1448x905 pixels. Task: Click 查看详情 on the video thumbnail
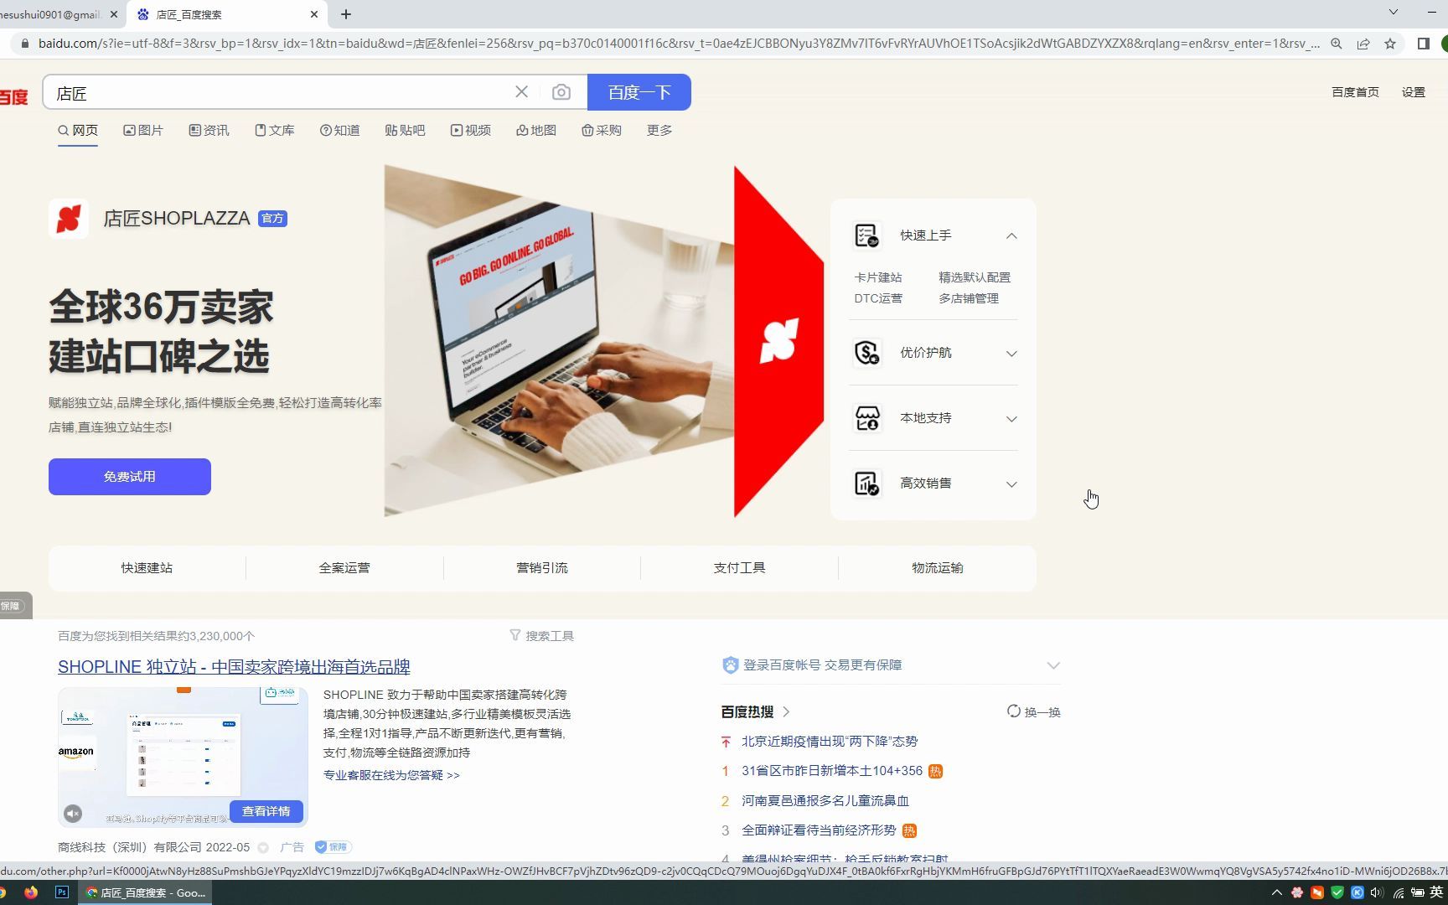[x=266, y=811]
